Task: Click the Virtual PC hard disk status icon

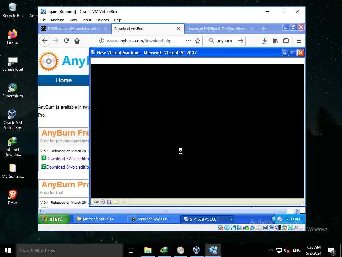Action: coord(96,202)
